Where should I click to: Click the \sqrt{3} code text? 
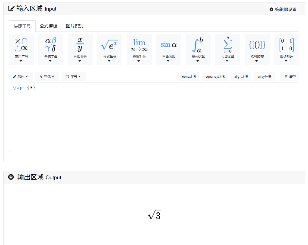(x=24, y=87)
